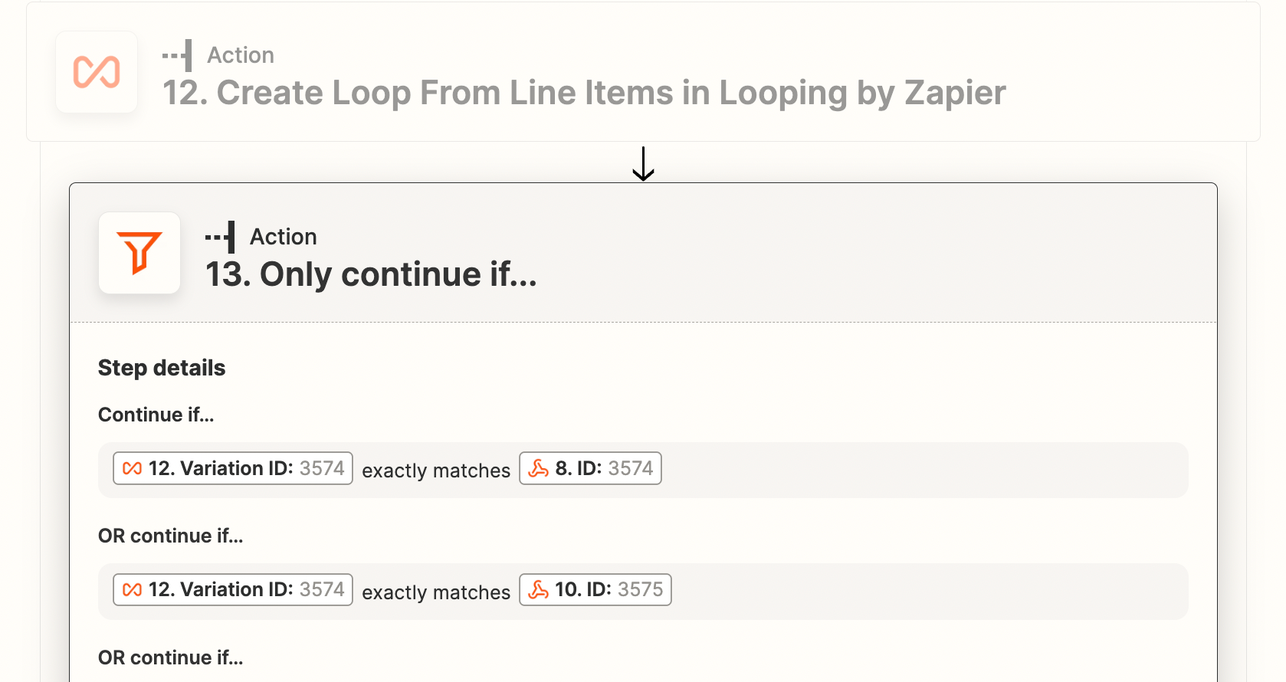Click second '12. Variation ID: 3574' field pill
This screenshot has height=682, width=1286.
(x=233, y=589)
